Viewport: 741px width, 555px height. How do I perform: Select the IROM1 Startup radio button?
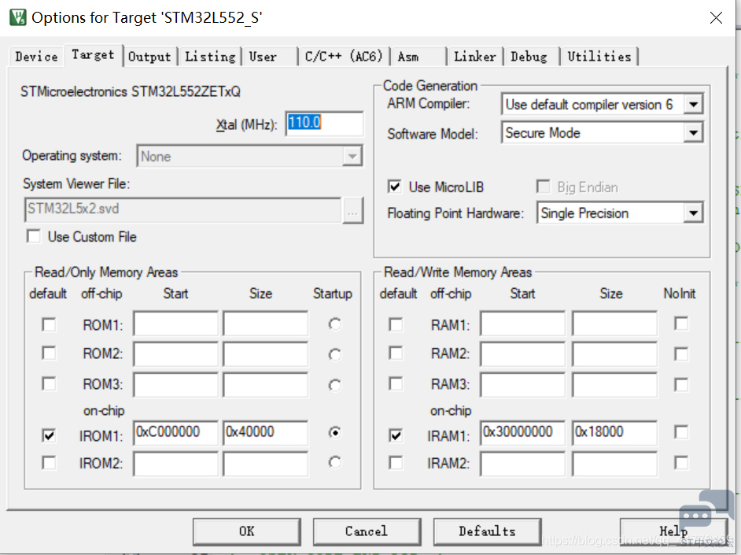click(335, 432)
